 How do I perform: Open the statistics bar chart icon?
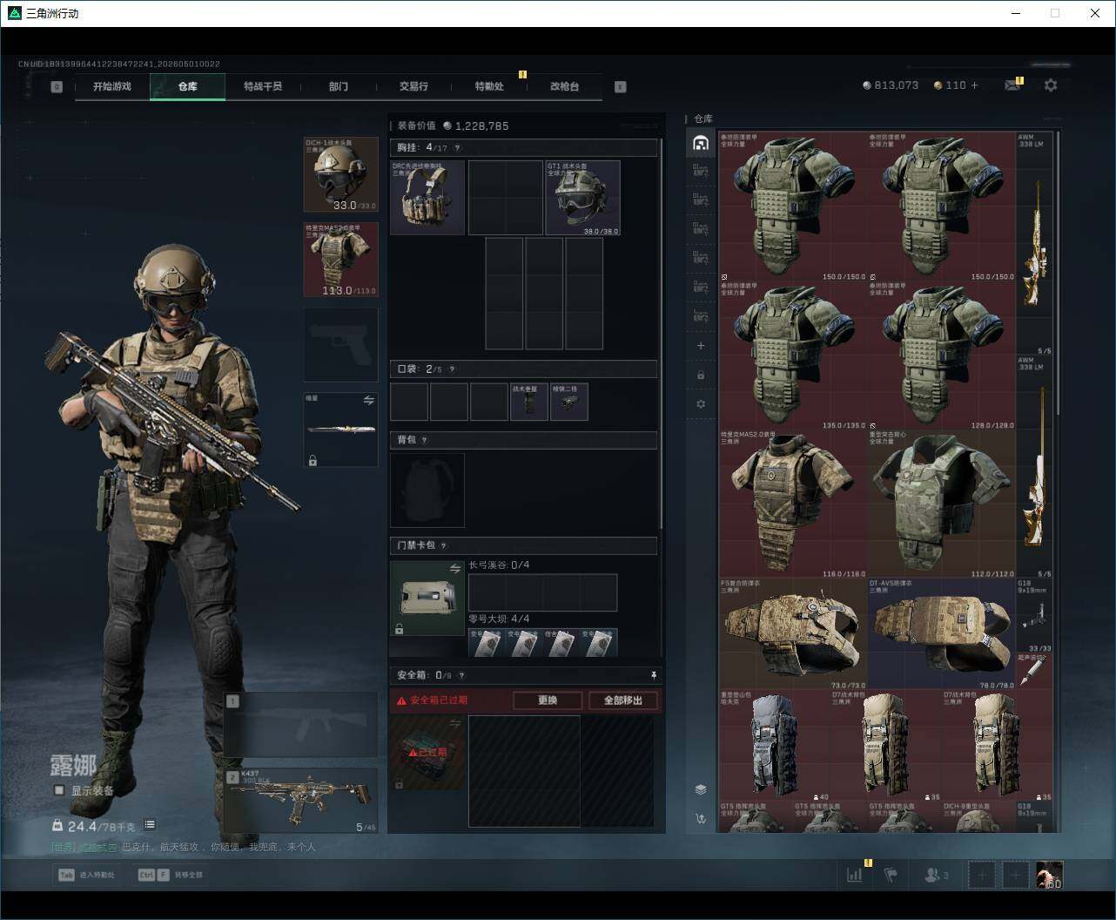click(x=855, y=875)
